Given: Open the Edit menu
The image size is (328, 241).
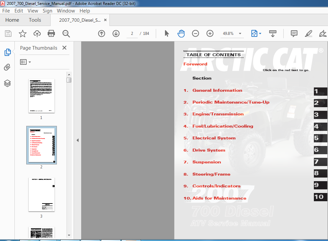Looking at the screenshot, I should coord(19,11).
